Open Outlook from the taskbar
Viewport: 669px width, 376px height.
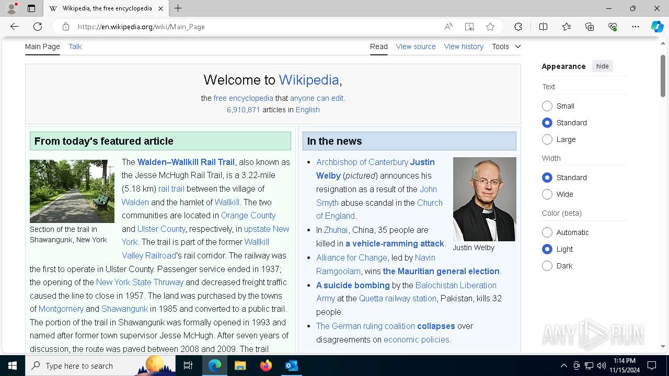point(291,366)
